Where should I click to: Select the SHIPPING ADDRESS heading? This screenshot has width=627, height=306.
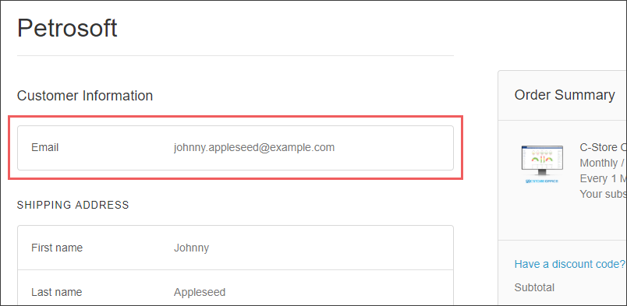(73, 205)
